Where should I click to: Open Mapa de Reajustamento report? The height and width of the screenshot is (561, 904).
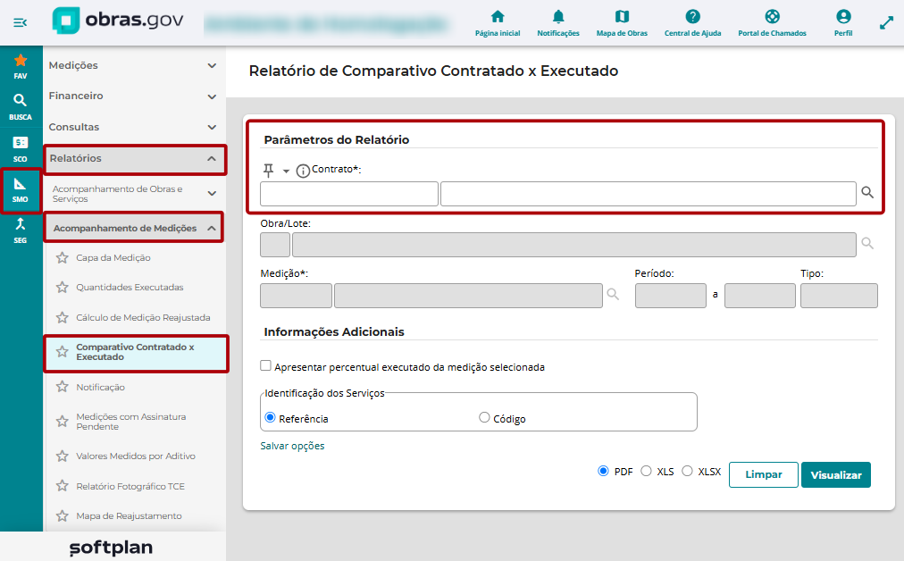pyautogui.click(x=129, y=516)
